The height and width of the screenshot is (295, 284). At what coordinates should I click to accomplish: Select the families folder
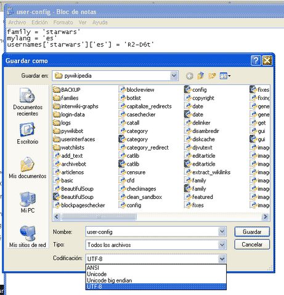pos(66,98)
